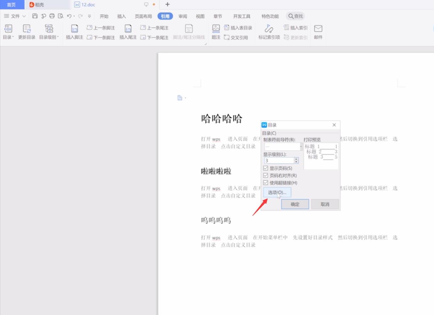Switch to the 首页 tab
The image size is (434, 315).
tap(12, 4)
